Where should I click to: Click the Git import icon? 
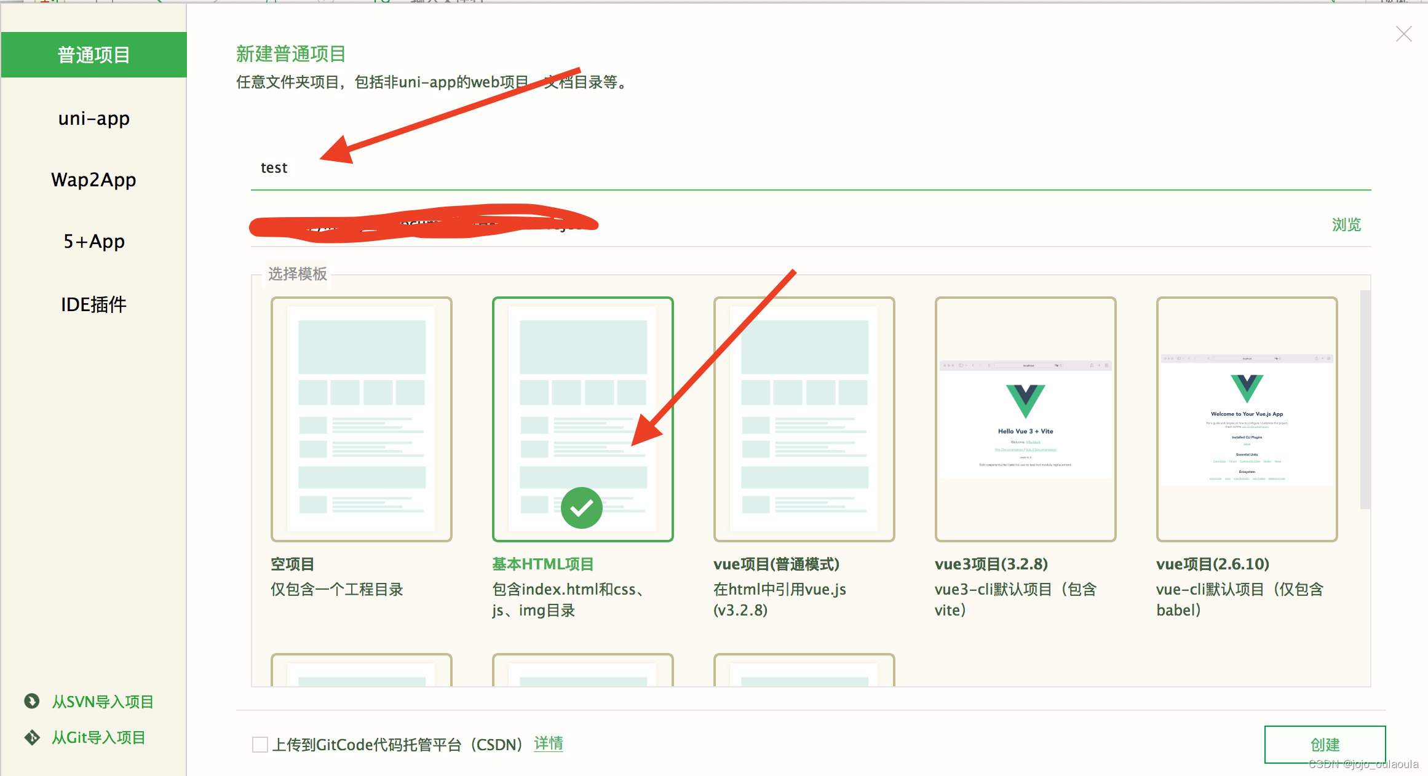(x=31, y=737)
